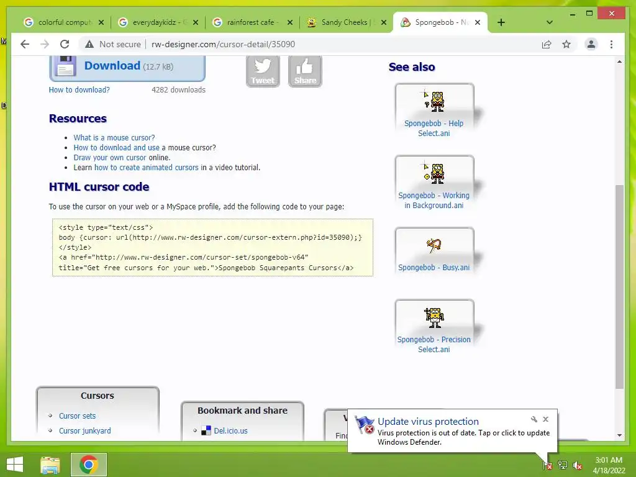Close the Sandy Cheeks tab

point(384,22)
